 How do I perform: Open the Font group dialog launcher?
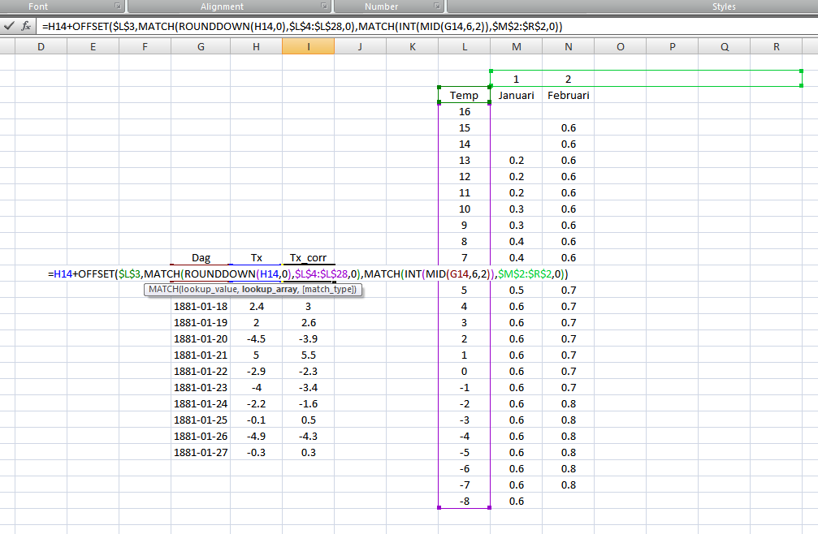[118, 6]
